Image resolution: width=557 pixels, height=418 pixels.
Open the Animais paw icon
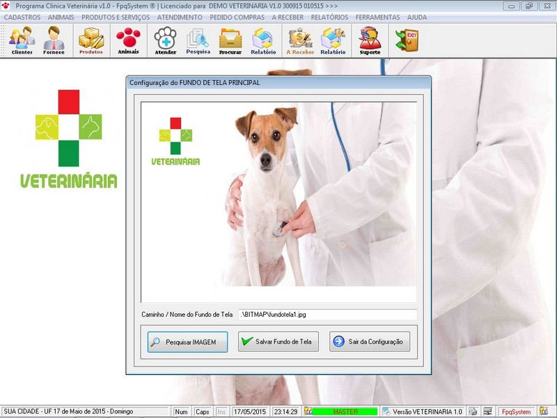tap(128, 40)
